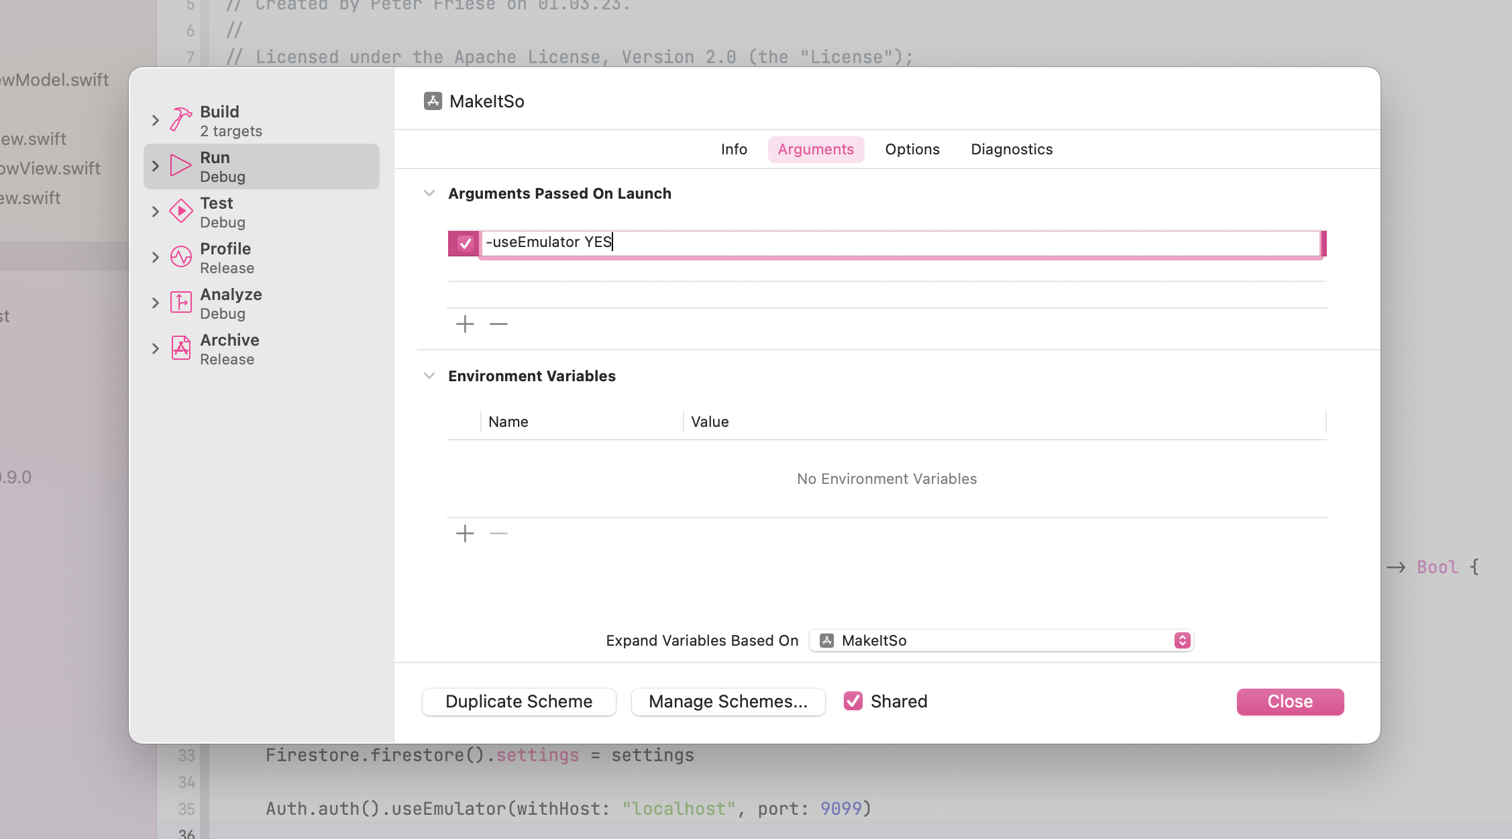
Task: Click the Analyze action icon
Action: 180,303
